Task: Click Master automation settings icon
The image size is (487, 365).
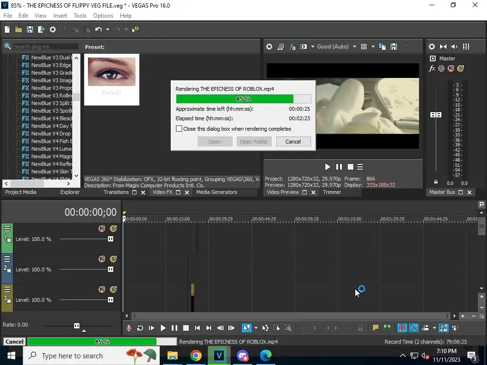Action: coord(441,68)
